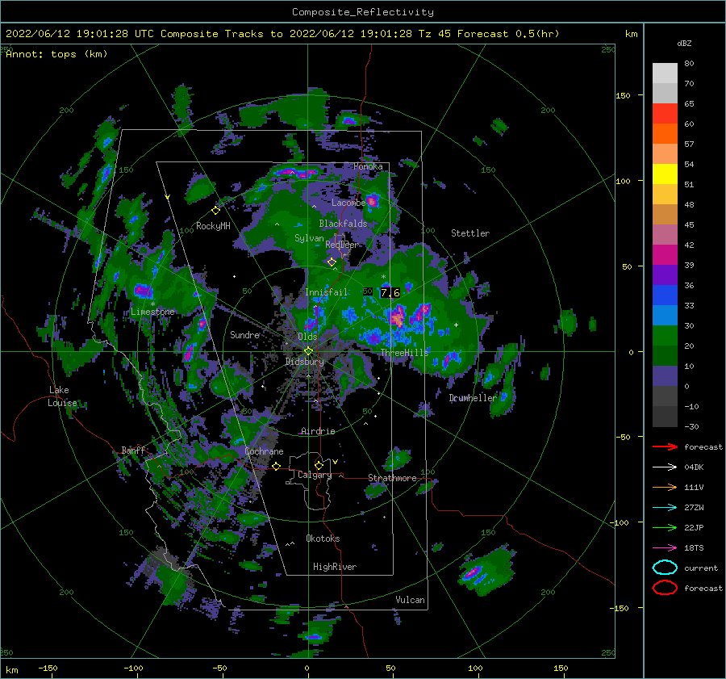Click the 'current' legend text
Image resolution: width=726 pixels, height=679 pixels.
701,568
